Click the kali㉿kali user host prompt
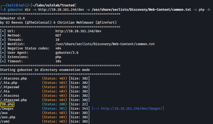This screenshot has height=124, width=213. click(x=17, y=5)
